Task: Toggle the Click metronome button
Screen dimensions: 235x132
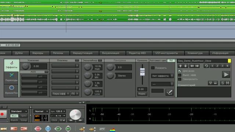Action: 54,120
